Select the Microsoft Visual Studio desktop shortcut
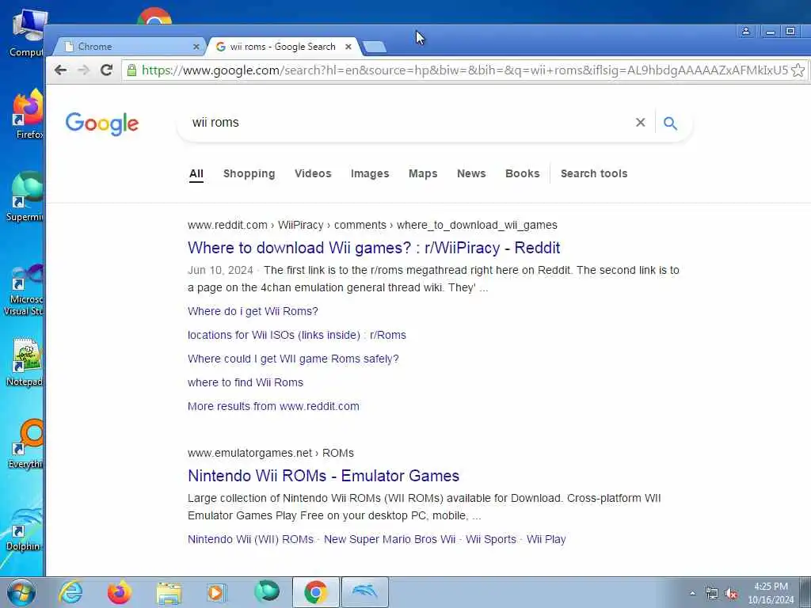This screenshot has height=608, width=811. pos(24,290)
